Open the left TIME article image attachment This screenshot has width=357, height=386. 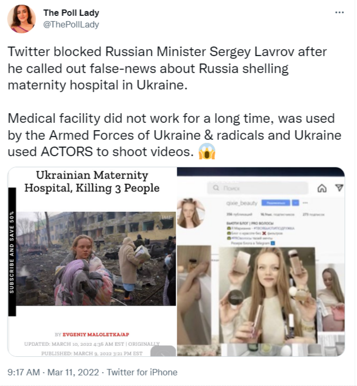click(92, 262)
